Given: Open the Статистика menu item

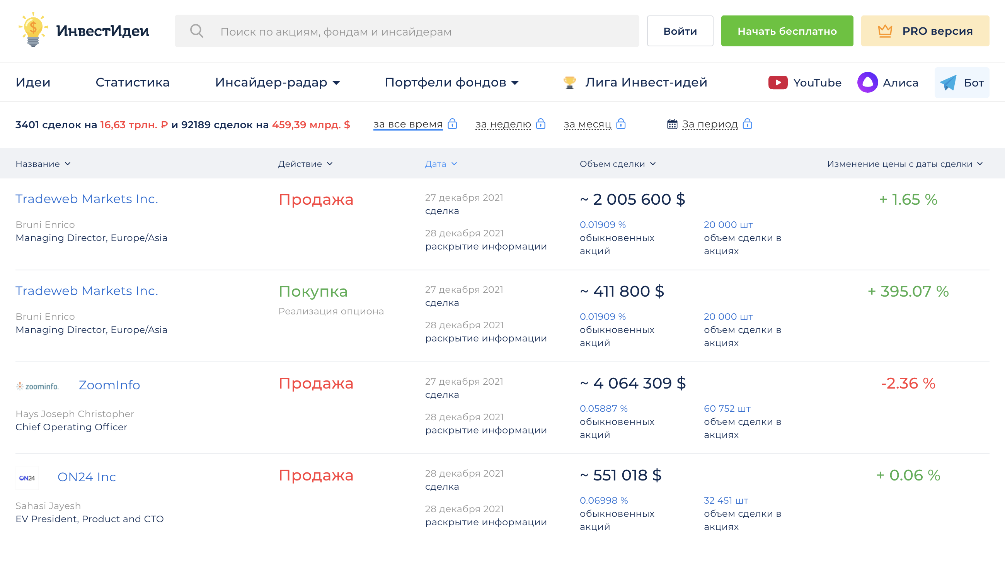Looking at the screenshot, I should [x=133, y=82].
